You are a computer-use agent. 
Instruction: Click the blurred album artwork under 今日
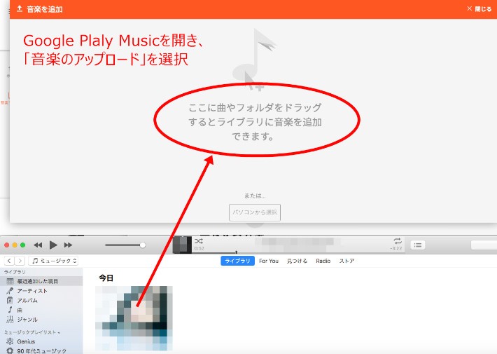[x=134, y=318]
